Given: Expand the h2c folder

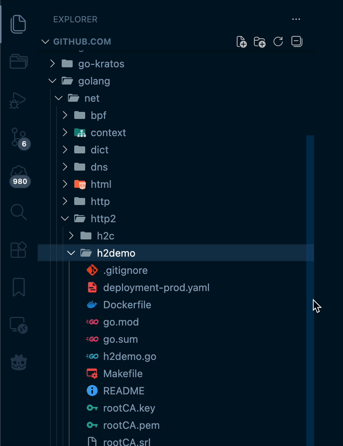Looking at the screenshot, I should point(105,236).
